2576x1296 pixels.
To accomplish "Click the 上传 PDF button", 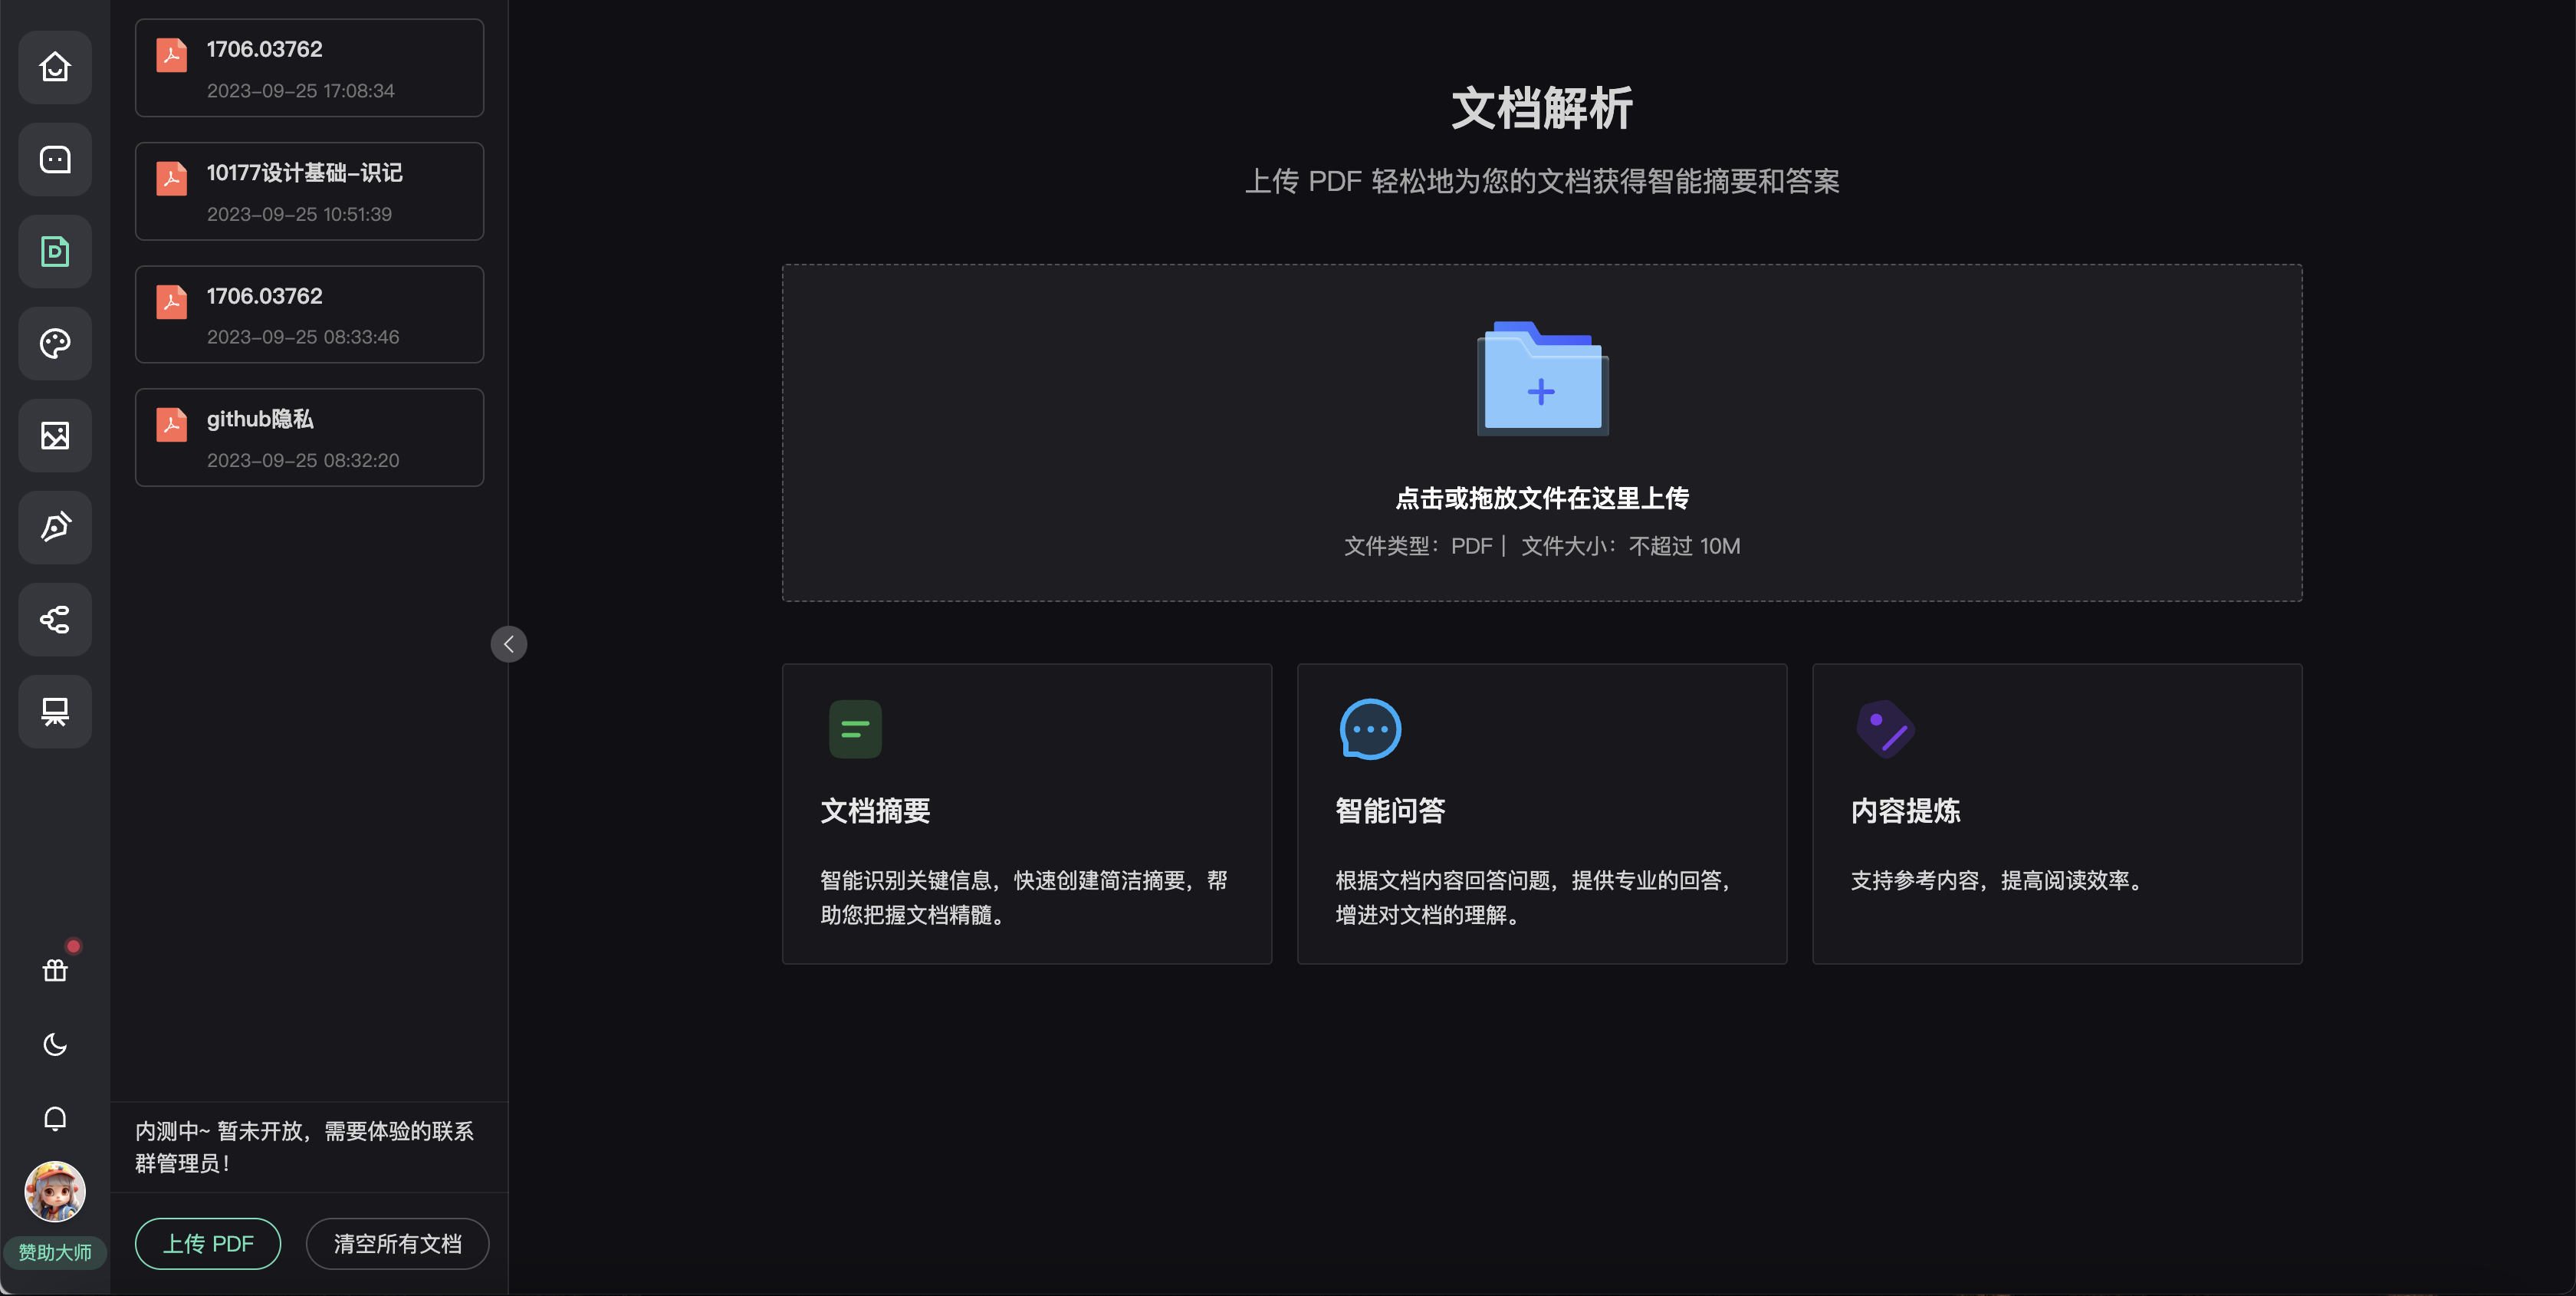I will click(208, 1243).
